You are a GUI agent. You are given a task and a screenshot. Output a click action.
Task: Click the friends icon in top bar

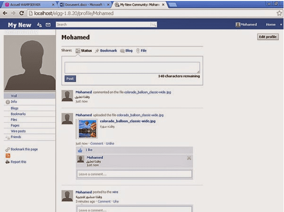[39, 25]
